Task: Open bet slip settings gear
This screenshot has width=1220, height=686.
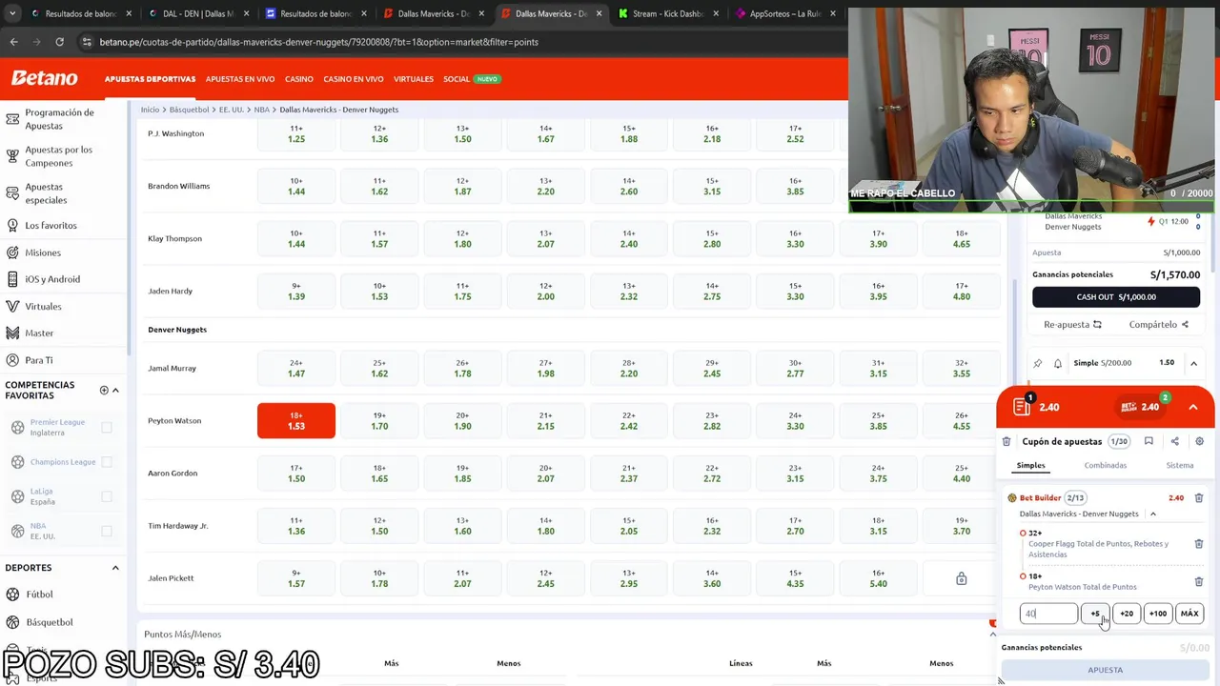Action: tap(1199, 441)
